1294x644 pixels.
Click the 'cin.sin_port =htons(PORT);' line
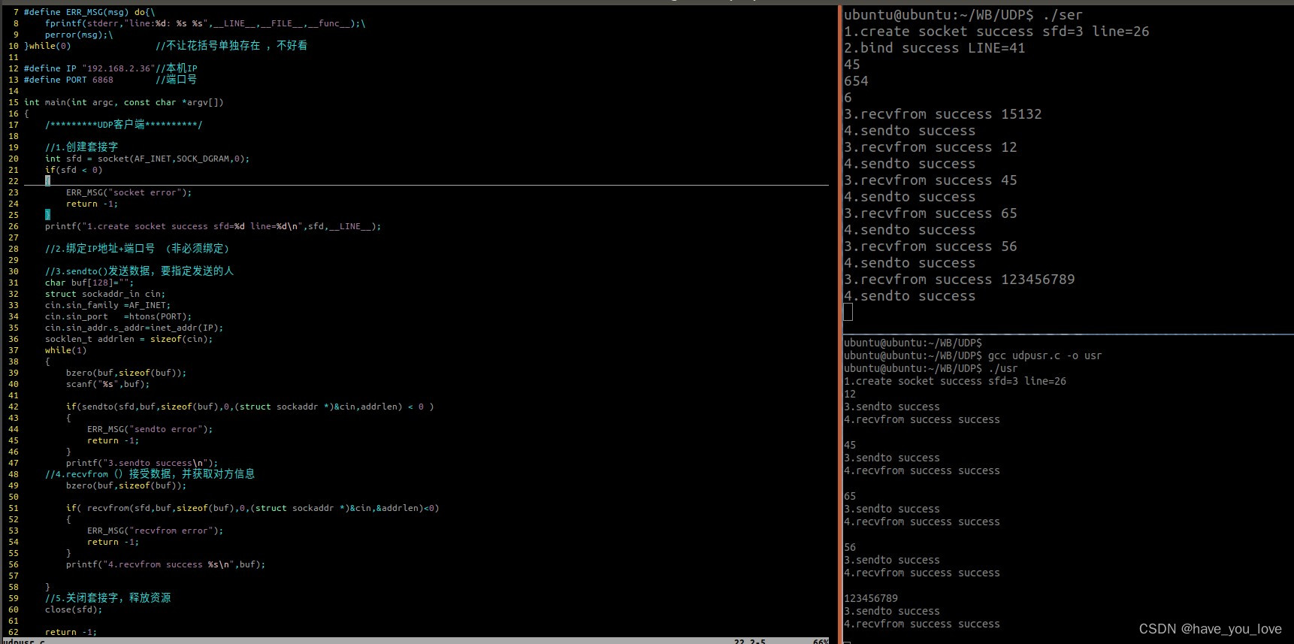(118, 316)
